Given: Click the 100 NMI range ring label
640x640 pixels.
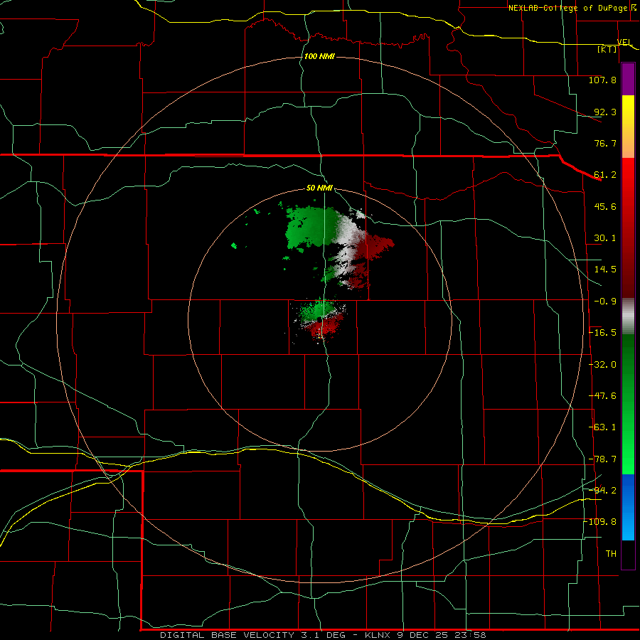Looking at the screenshot, I should [319, 56].
